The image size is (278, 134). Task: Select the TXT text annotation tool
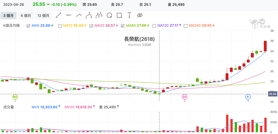(x=129, y=15)
